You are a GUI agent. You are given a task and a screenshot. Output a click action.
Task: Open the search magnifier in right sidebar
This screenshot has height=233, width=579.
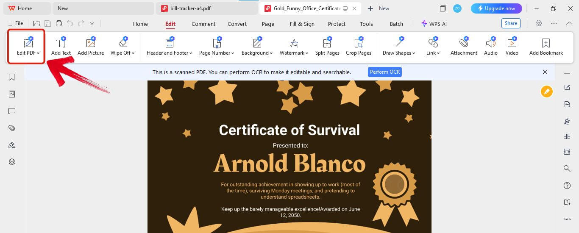(x=567, y=169)
